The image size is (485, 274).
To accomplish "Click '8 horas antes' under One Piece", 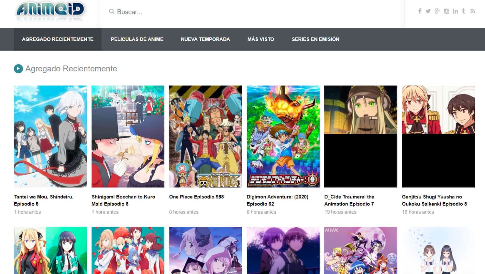I will (184, 212).
